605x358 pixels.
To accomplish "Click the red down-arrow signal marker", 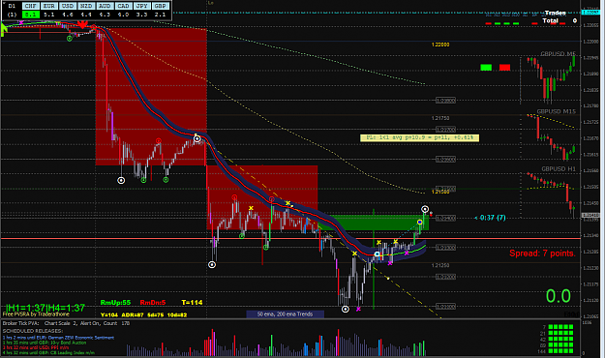I will coord(82,25).
